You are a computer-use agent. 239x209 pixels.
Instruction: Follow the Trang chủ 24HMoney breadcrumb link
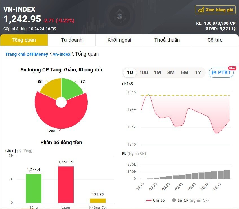point(27,54)
